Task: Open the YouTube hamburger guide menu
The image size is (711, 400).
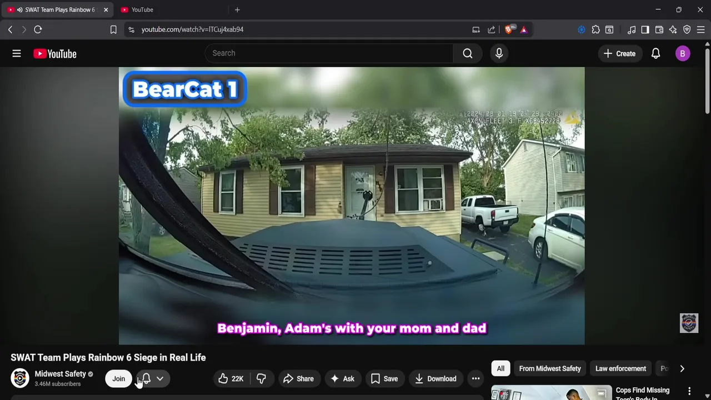Action: [x=17, y=53]
